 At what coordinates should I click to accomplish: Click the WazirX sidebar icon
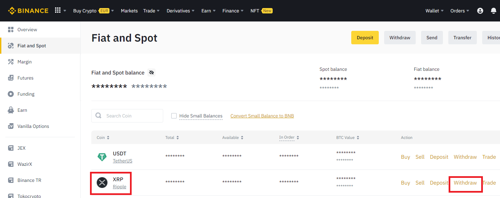11,164
